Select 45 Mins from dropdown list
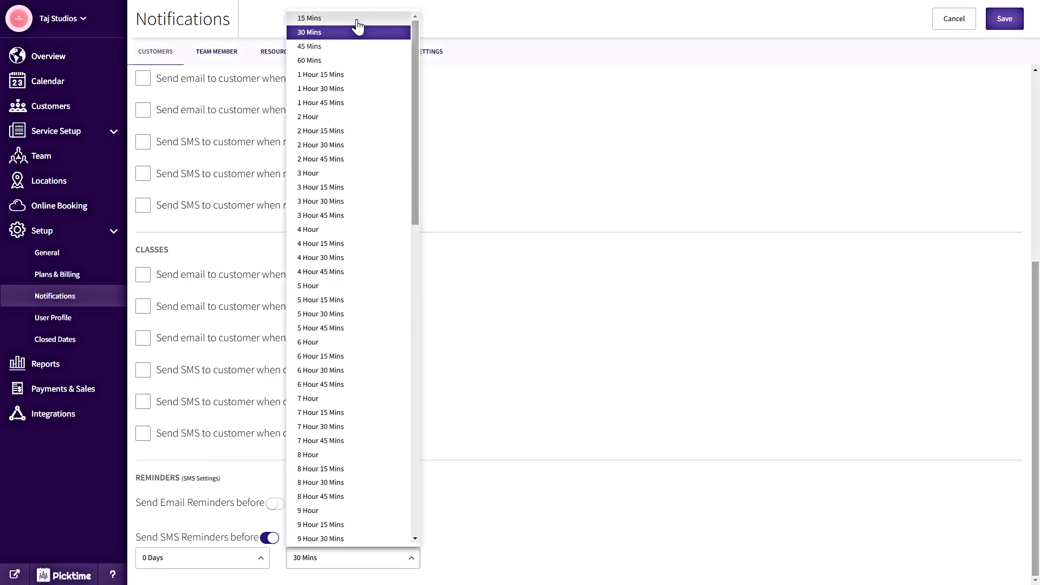1040x585 pixels. pyautogui.click(x=309, y=47)
